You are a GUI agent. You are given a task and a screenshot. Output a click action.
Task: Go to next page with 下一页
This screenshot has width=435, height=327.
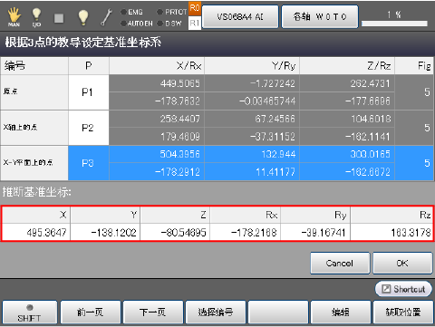(x=153, y=313)
